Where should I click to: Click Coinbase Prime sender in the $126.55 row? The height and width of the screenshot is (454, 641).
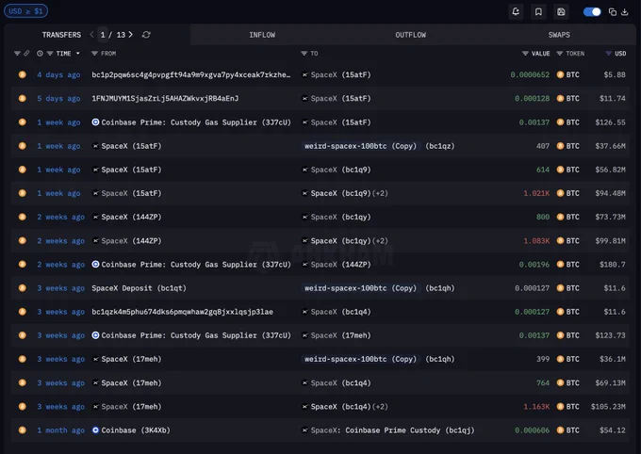pos(191,122)
